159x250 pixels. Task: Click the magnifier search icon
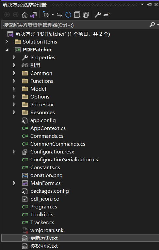click(x=152, y=25)
